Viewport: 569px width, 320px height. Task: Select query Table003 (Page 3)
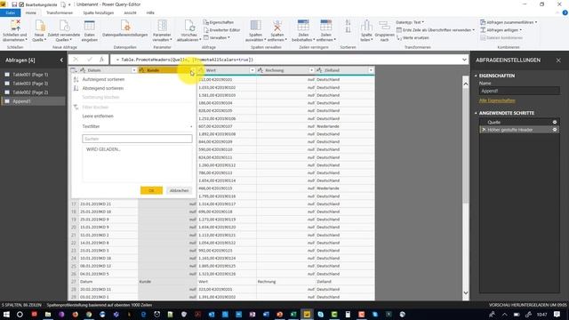[x=30, y=84]
